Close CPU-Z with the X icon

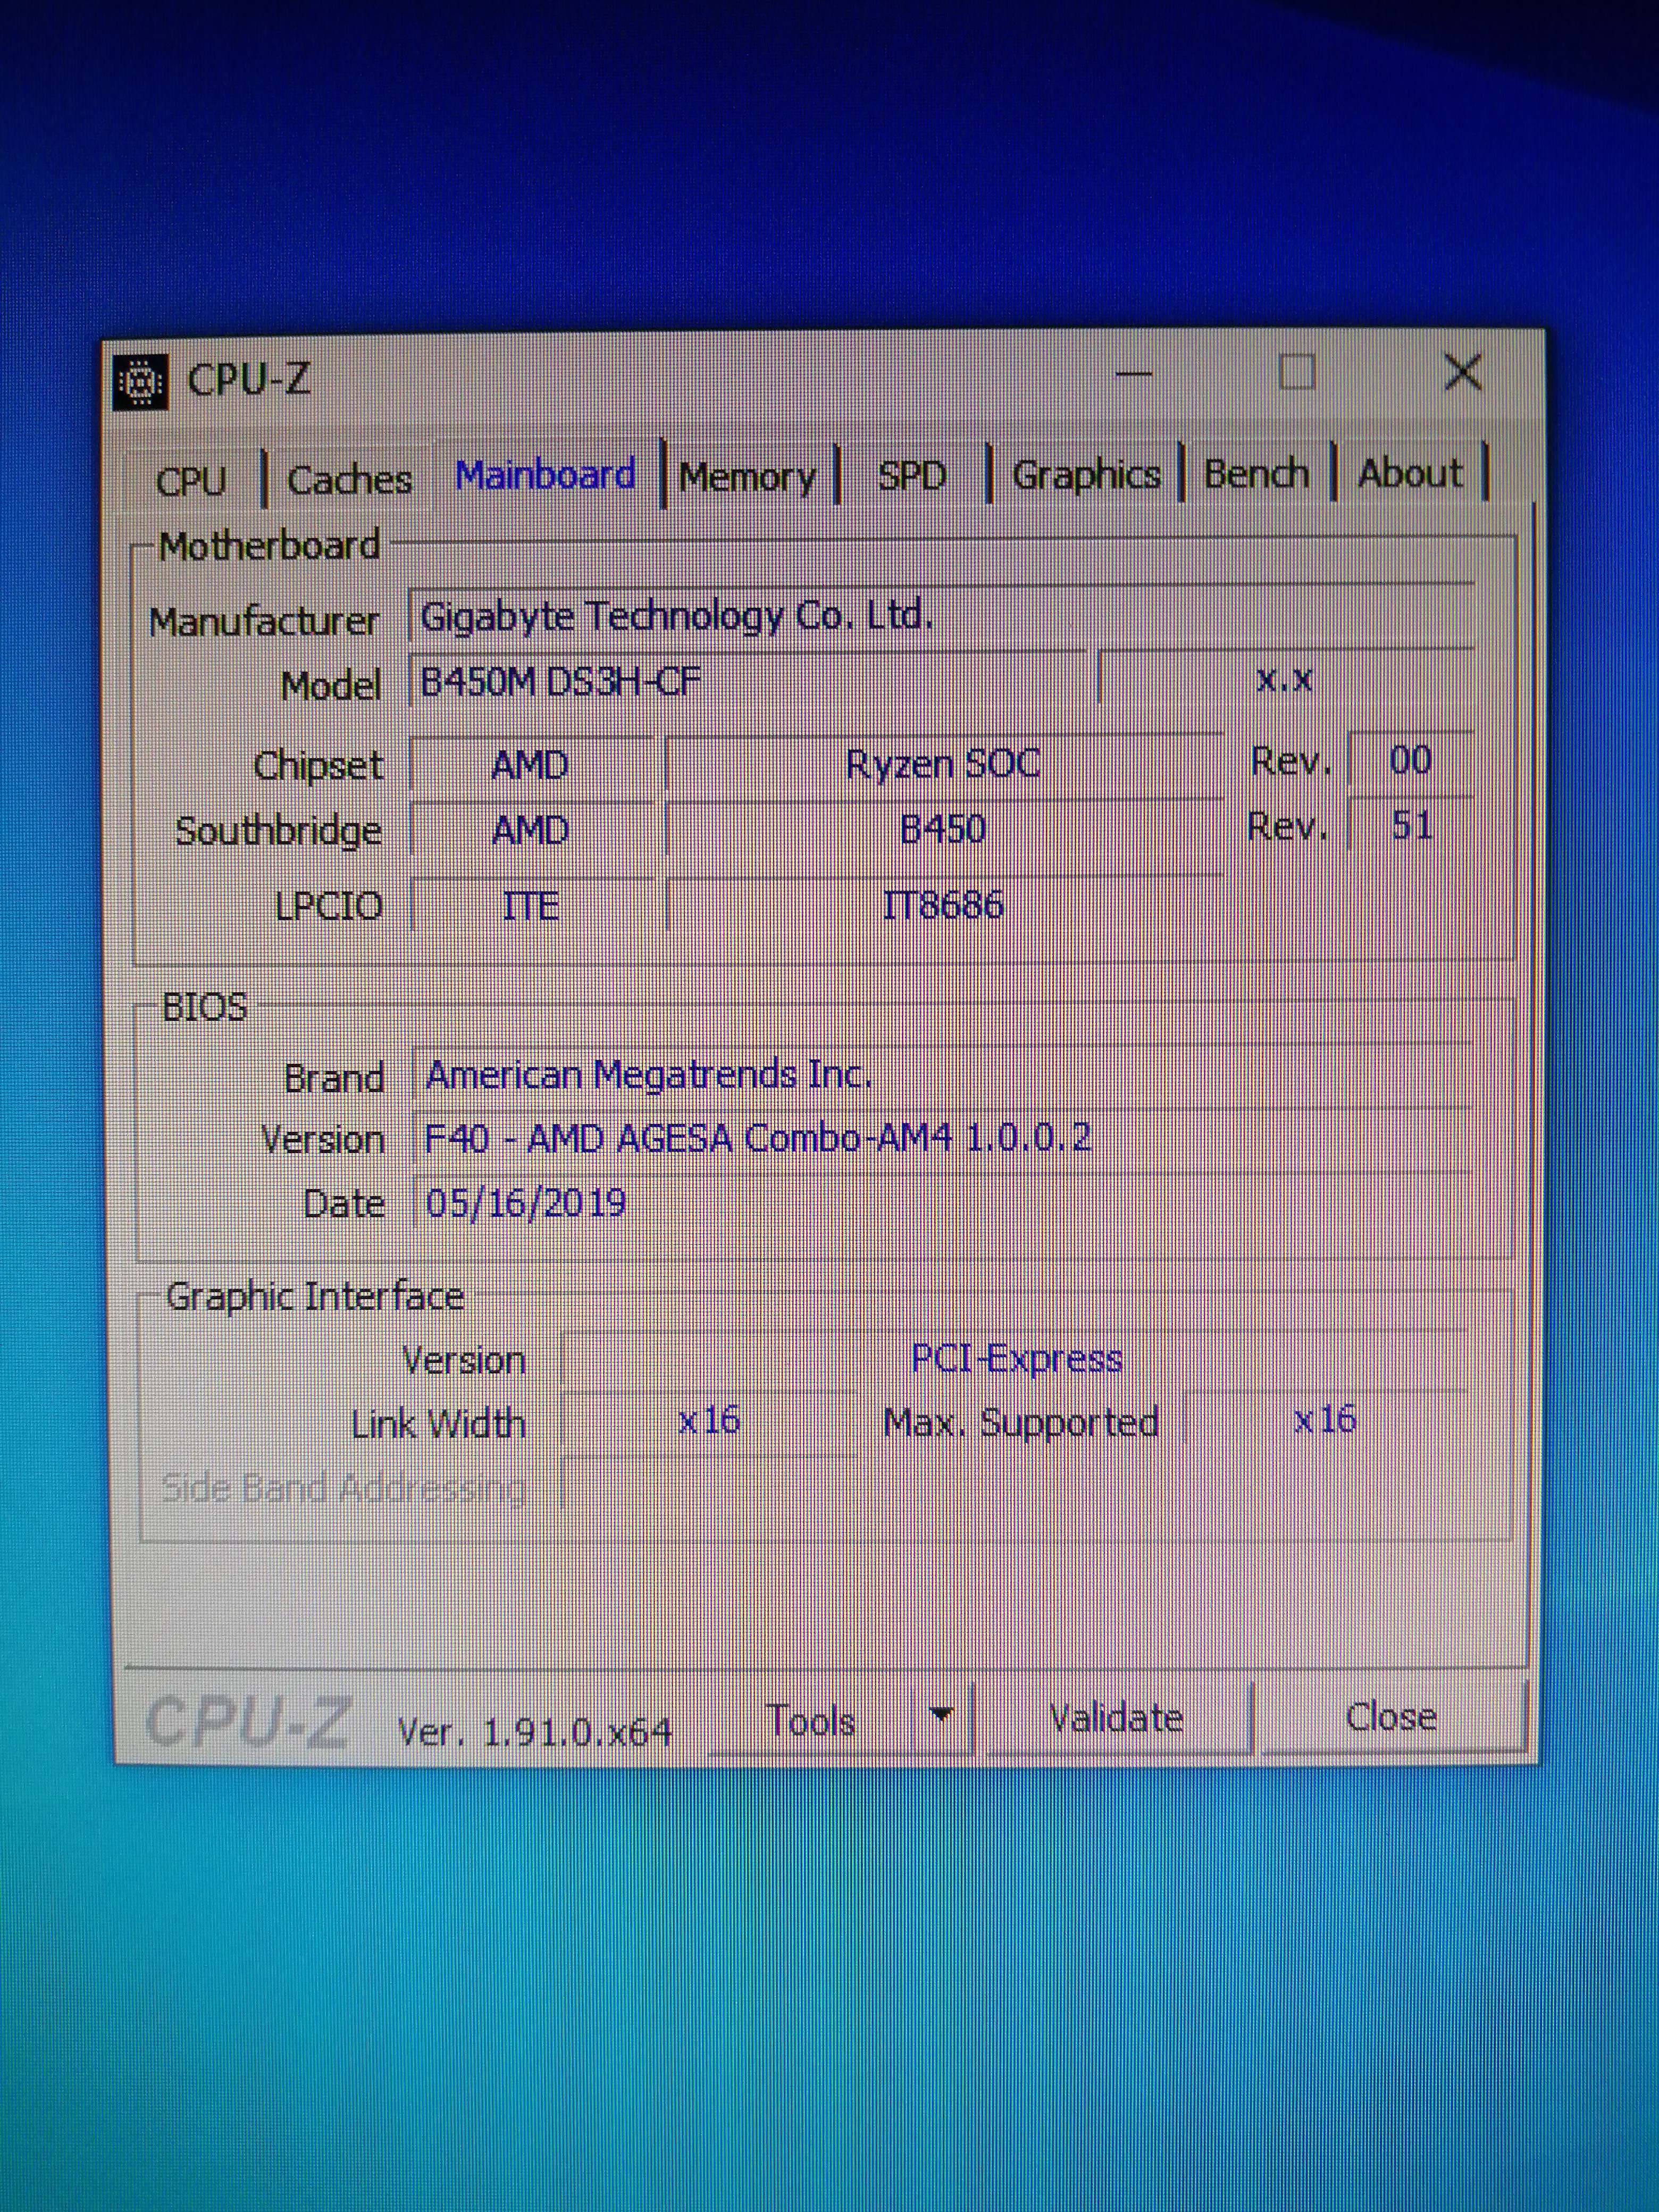(1463, 373)
